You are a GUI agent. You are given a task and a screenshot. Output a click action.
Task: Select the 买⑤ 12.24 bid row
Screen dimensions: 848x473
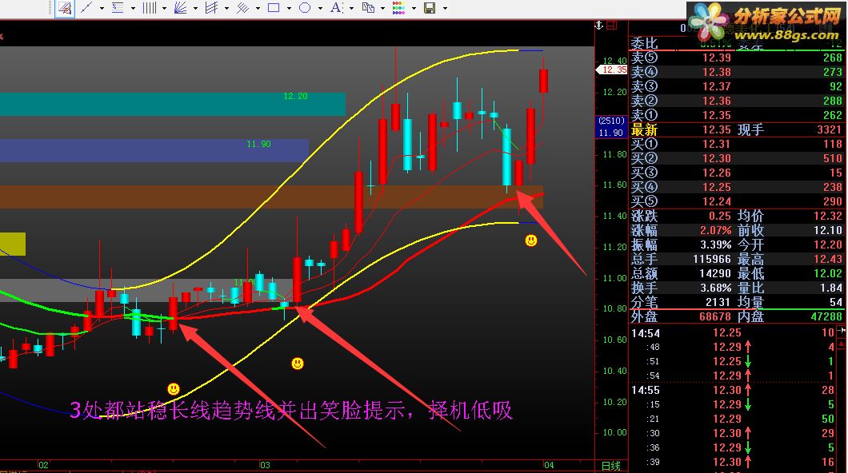click(737, 201)
